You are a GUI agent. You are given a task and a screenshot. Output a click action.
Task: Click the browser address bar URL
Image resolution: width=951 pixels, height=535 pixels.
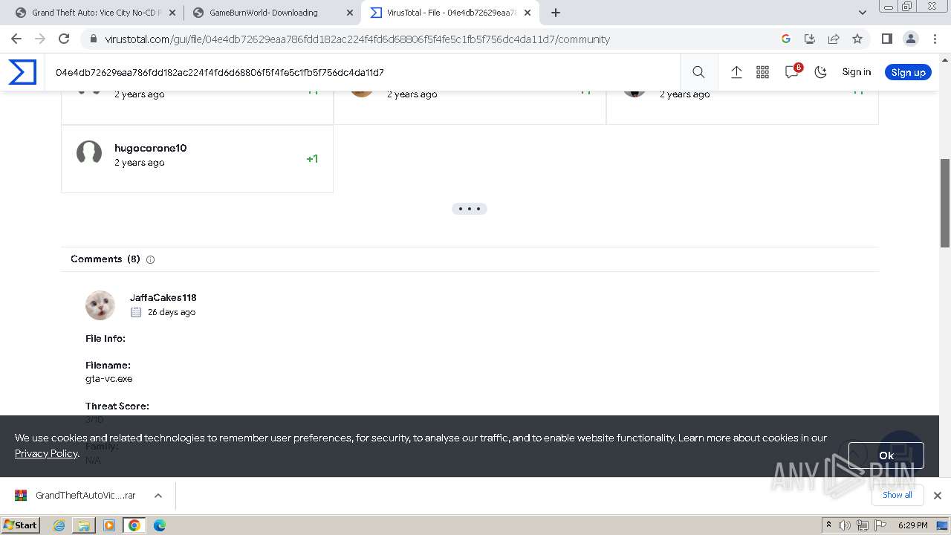tap(357, 39)
